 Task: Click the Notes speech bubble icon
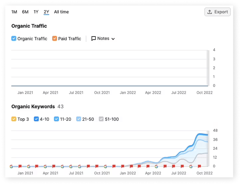point(93,38)
